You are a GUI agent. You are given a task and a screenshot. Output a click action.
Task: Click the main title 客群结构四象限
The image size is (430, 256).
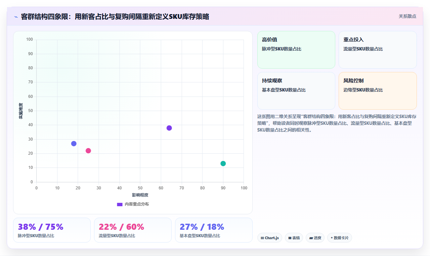click(x=115, y=16)
